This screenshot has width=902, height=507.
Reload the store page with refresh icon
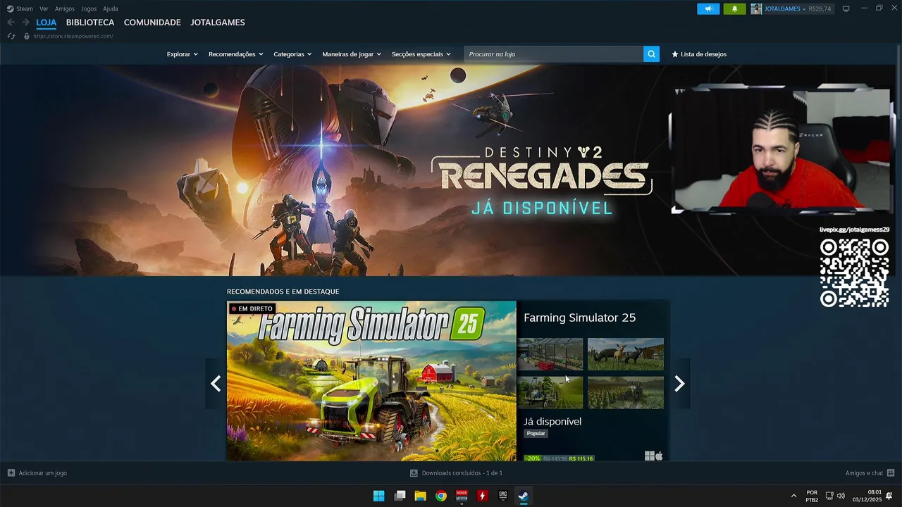(x=11, y=36)
